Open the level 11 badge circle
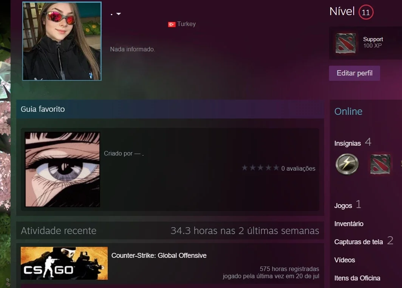Screen dimensions: 402x288 tap(366, 12)
